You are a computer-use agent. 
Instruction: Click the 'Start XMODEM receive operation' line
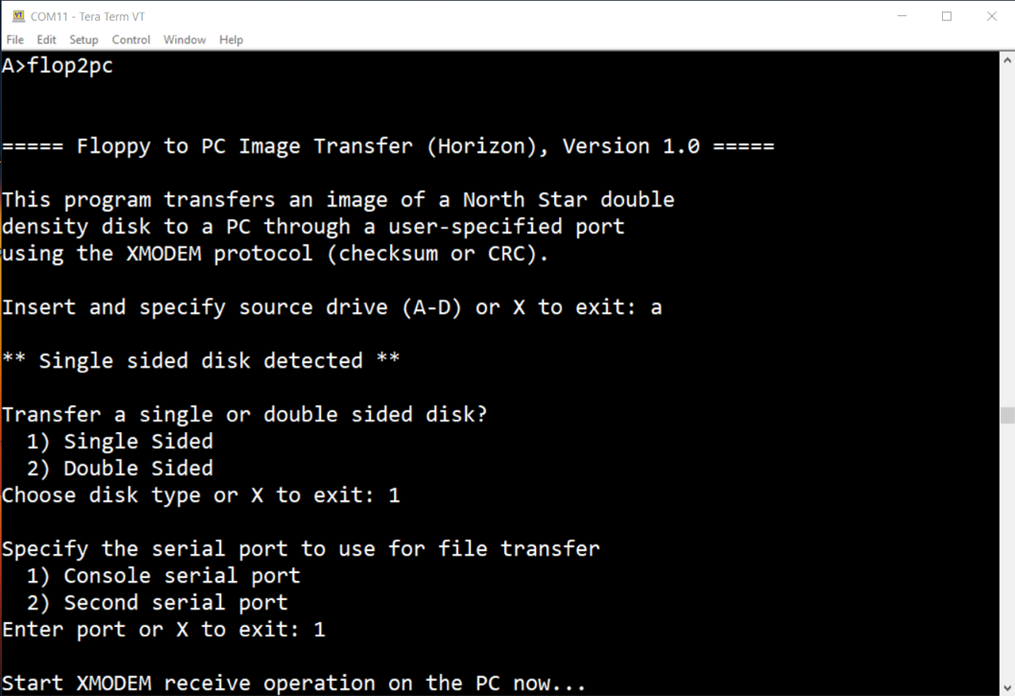(293, 683)
